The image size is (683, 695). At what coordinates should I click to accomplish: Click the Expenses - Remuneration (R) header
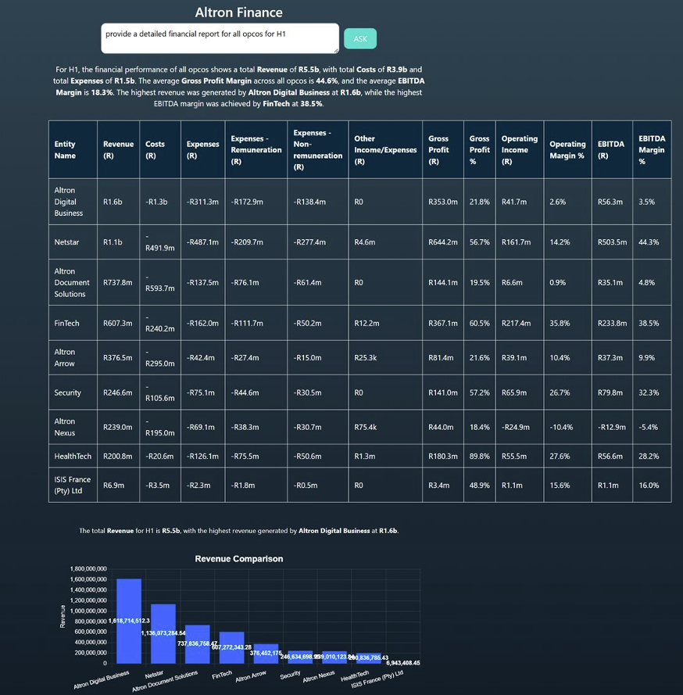point(256,150)
